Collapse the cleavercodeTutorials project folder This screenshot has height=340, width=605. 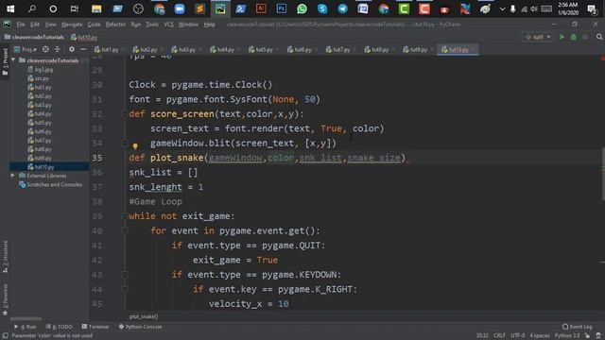[x=13, y=60]
